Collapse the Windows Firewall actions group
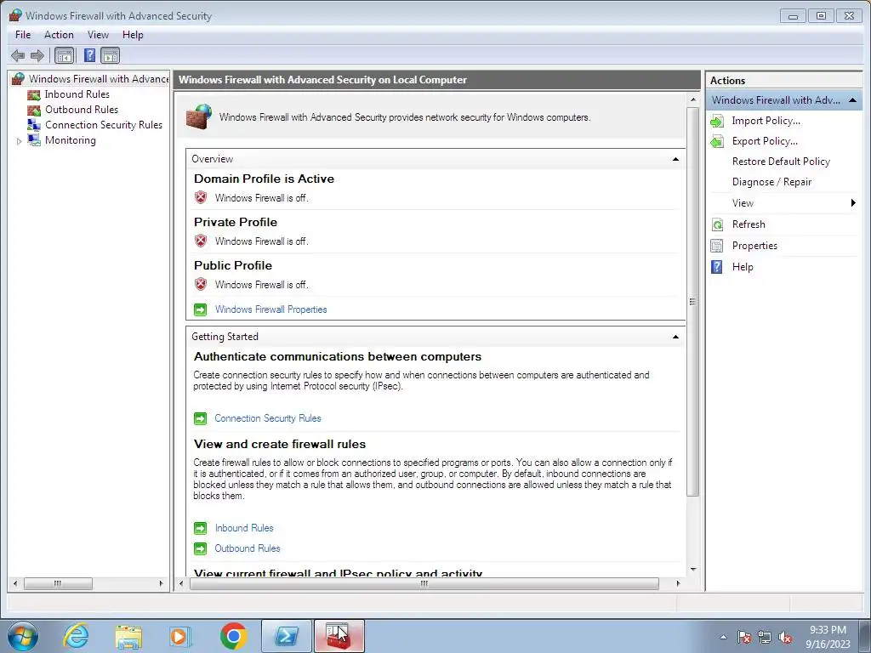Image resolution: width=871 pixels, height=653 pixels. point(852,100)
